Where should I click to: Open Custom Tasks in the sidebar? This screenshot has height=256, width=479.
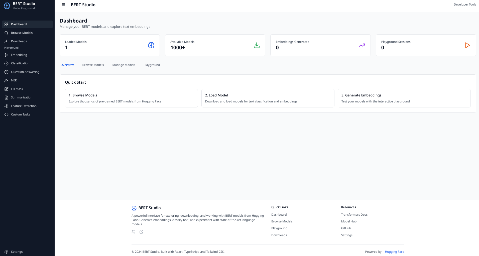click(x=27, y=114)
